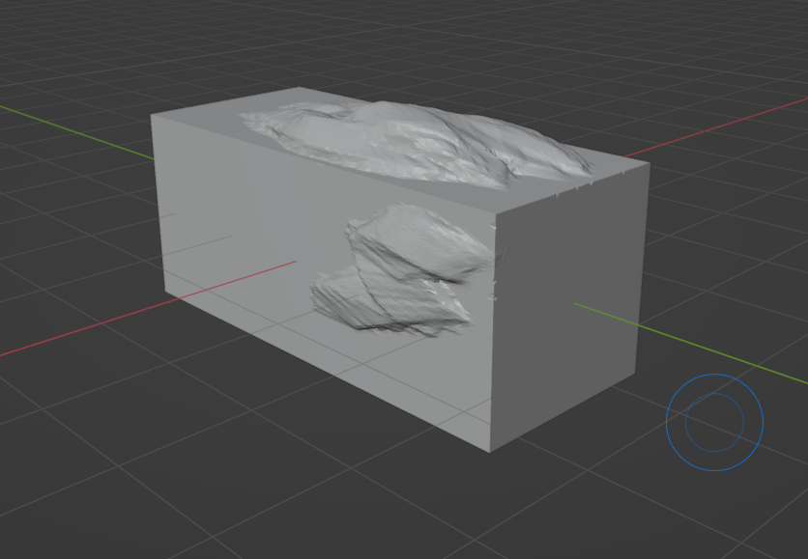Click the red X axis line right of the box

[x=715, y=126]
